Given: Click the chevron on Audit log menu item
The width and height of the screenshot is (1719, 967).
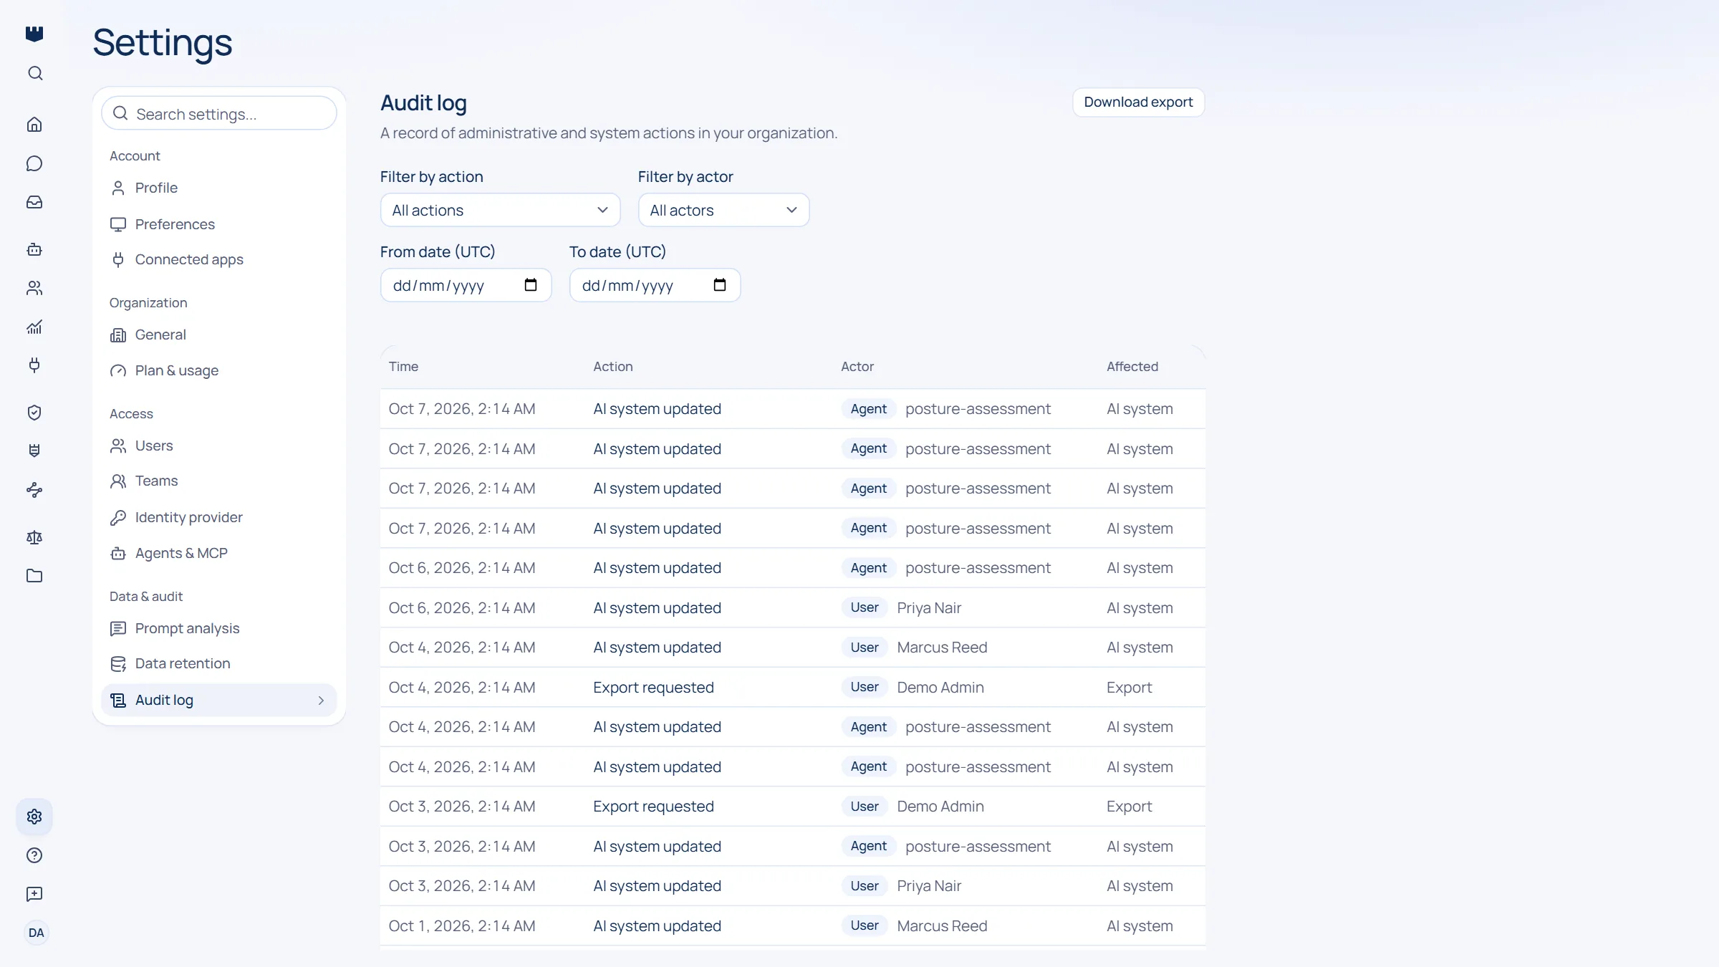Looking at the screenshot, I should [321, 701].
